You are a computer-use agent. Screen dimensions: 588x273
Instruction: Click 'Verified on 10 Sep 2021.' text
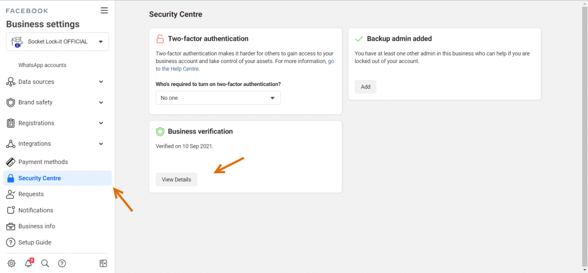click(184, 146)
